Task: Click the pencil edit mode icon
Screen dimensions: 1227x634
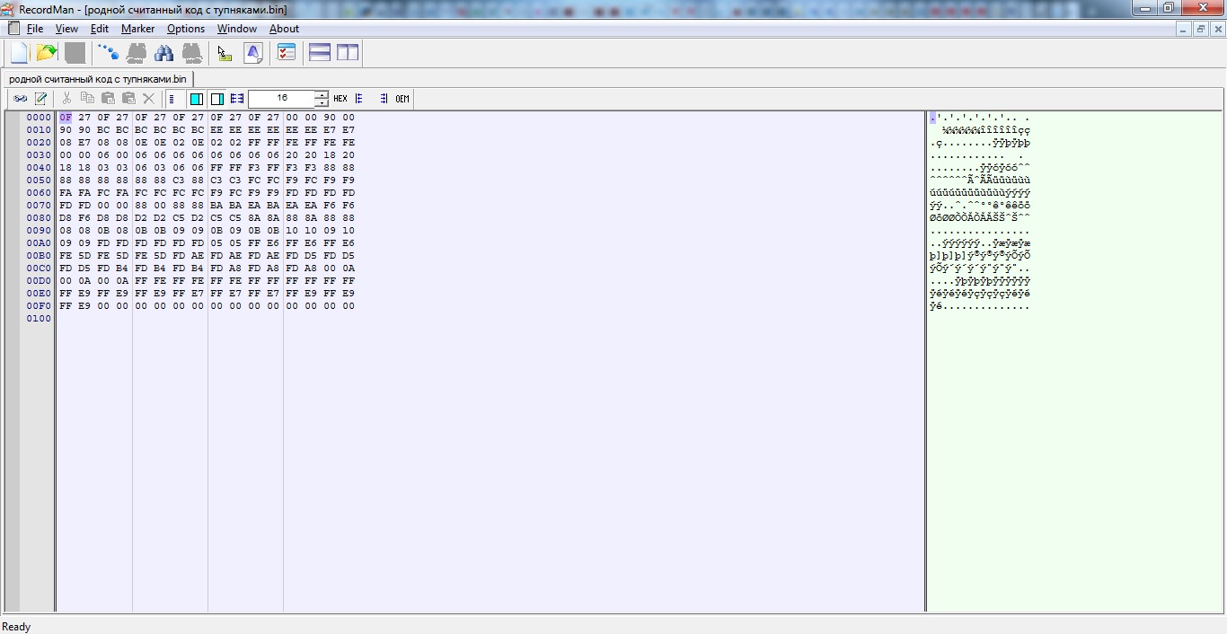Action: tap(40, 99)
